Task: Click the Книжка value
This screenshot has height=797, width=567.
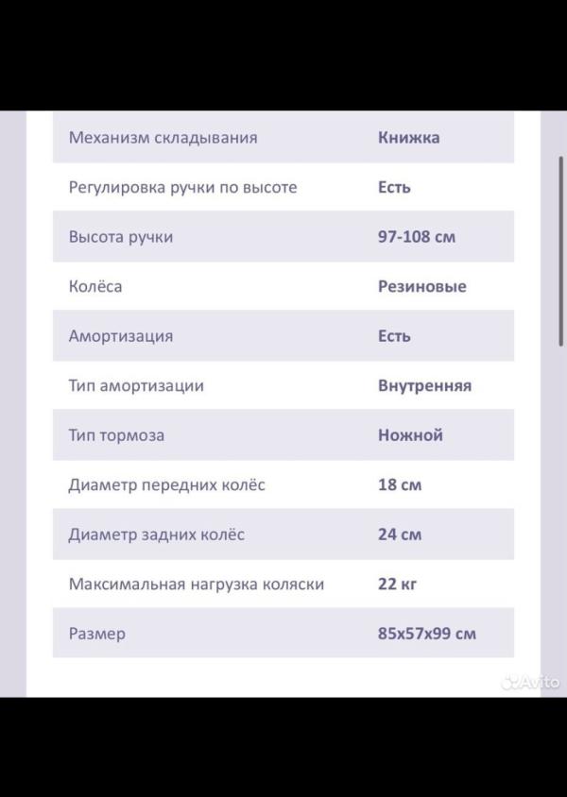Action: click(x=408, y=138)
